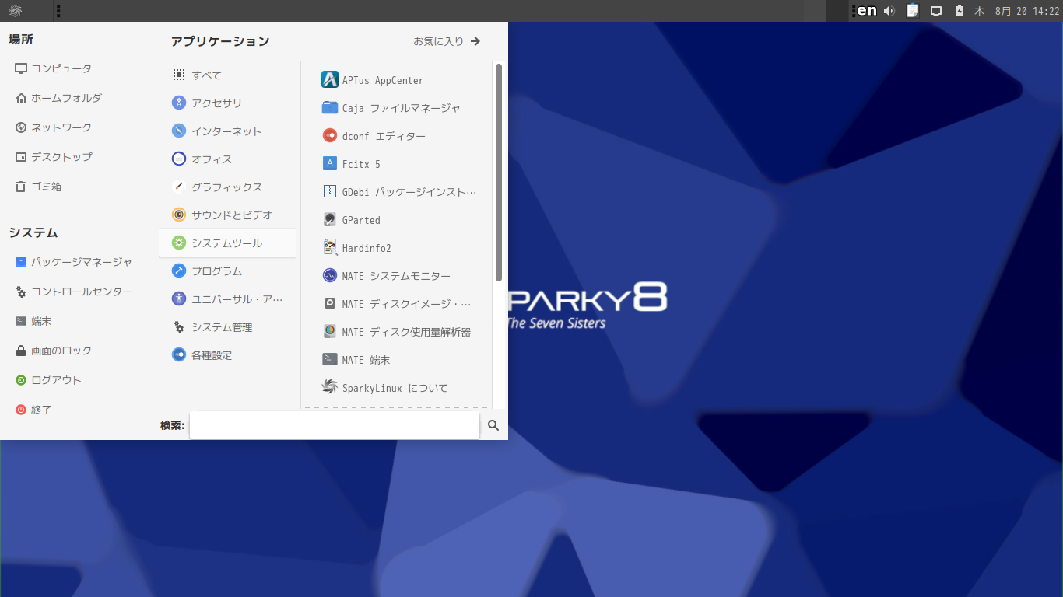Viewport: 1063px width, 597px height.
Task: Open ゴミ箱 trash
Action: click(x=39, y=187)
